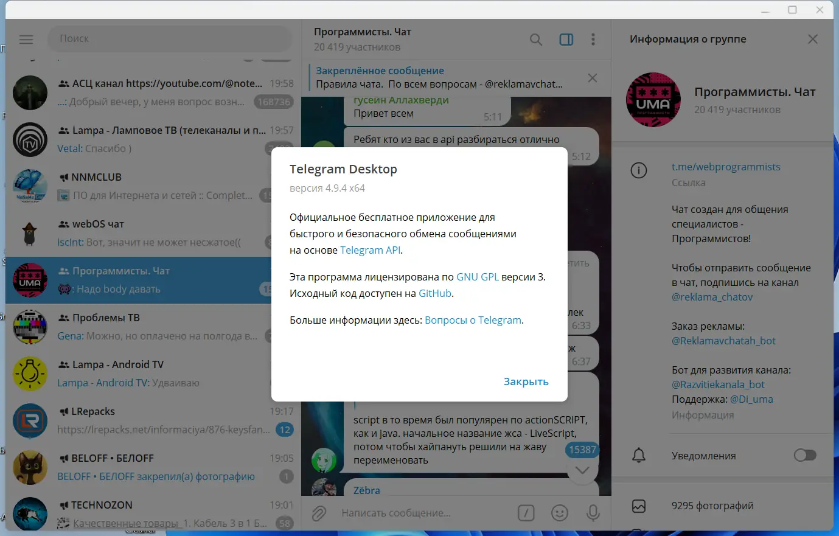This screenshot has width=839, height=536.
Task: Open the bot commands slash icon
Action: [x=526, y=513]
